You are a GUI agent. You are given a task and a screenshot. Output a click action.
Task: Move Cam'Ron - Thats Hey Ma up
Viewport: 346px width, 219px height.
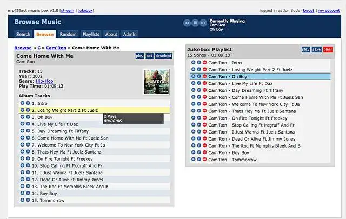(194, 111)
